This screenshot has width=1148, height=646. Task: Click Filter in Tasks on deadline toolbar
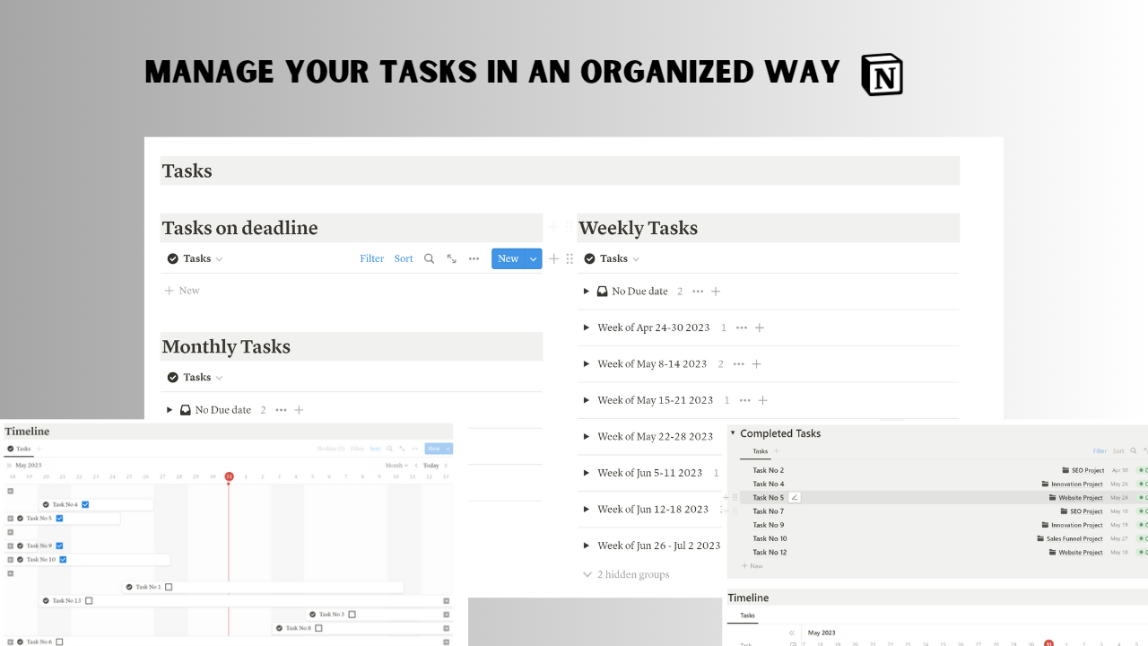pyautogui.click(x=372, y=258)
